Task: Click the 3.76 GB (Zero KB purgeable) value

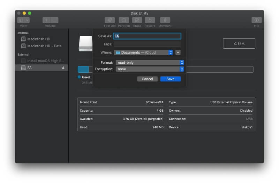Action: click(x=143, y=119)
